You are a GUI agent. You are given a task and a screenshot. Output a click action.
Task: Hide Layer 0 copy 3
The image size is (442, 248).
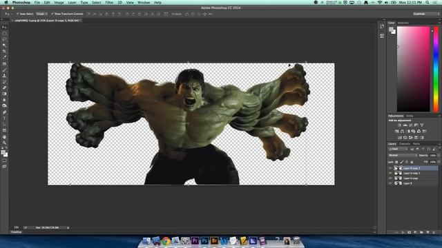coord(390,168)
